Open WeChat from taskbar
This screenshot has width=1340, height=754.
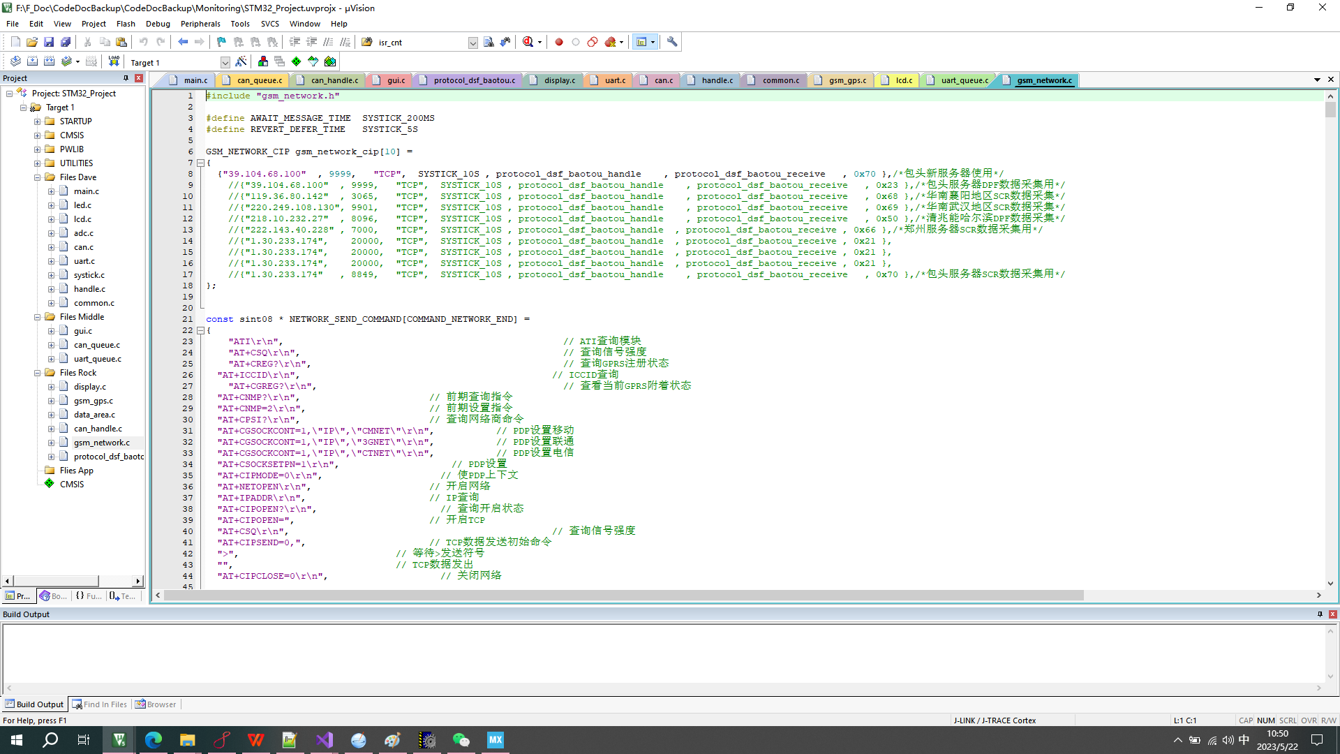(461, 740)
